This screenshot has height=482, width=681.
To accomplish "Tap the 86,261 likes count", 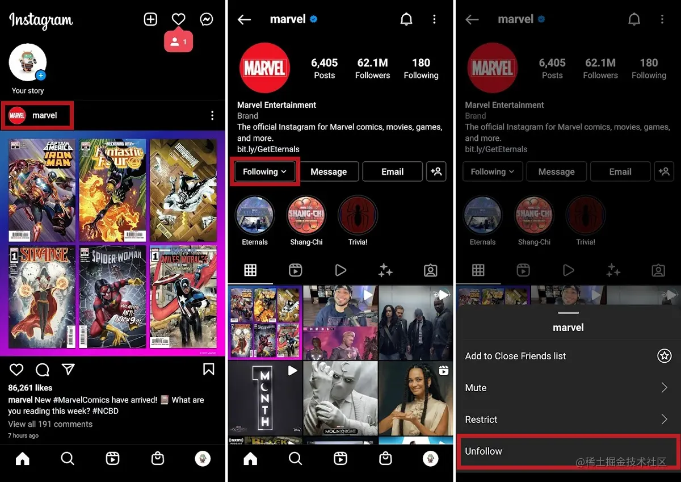I will click(x=30, y=388).
